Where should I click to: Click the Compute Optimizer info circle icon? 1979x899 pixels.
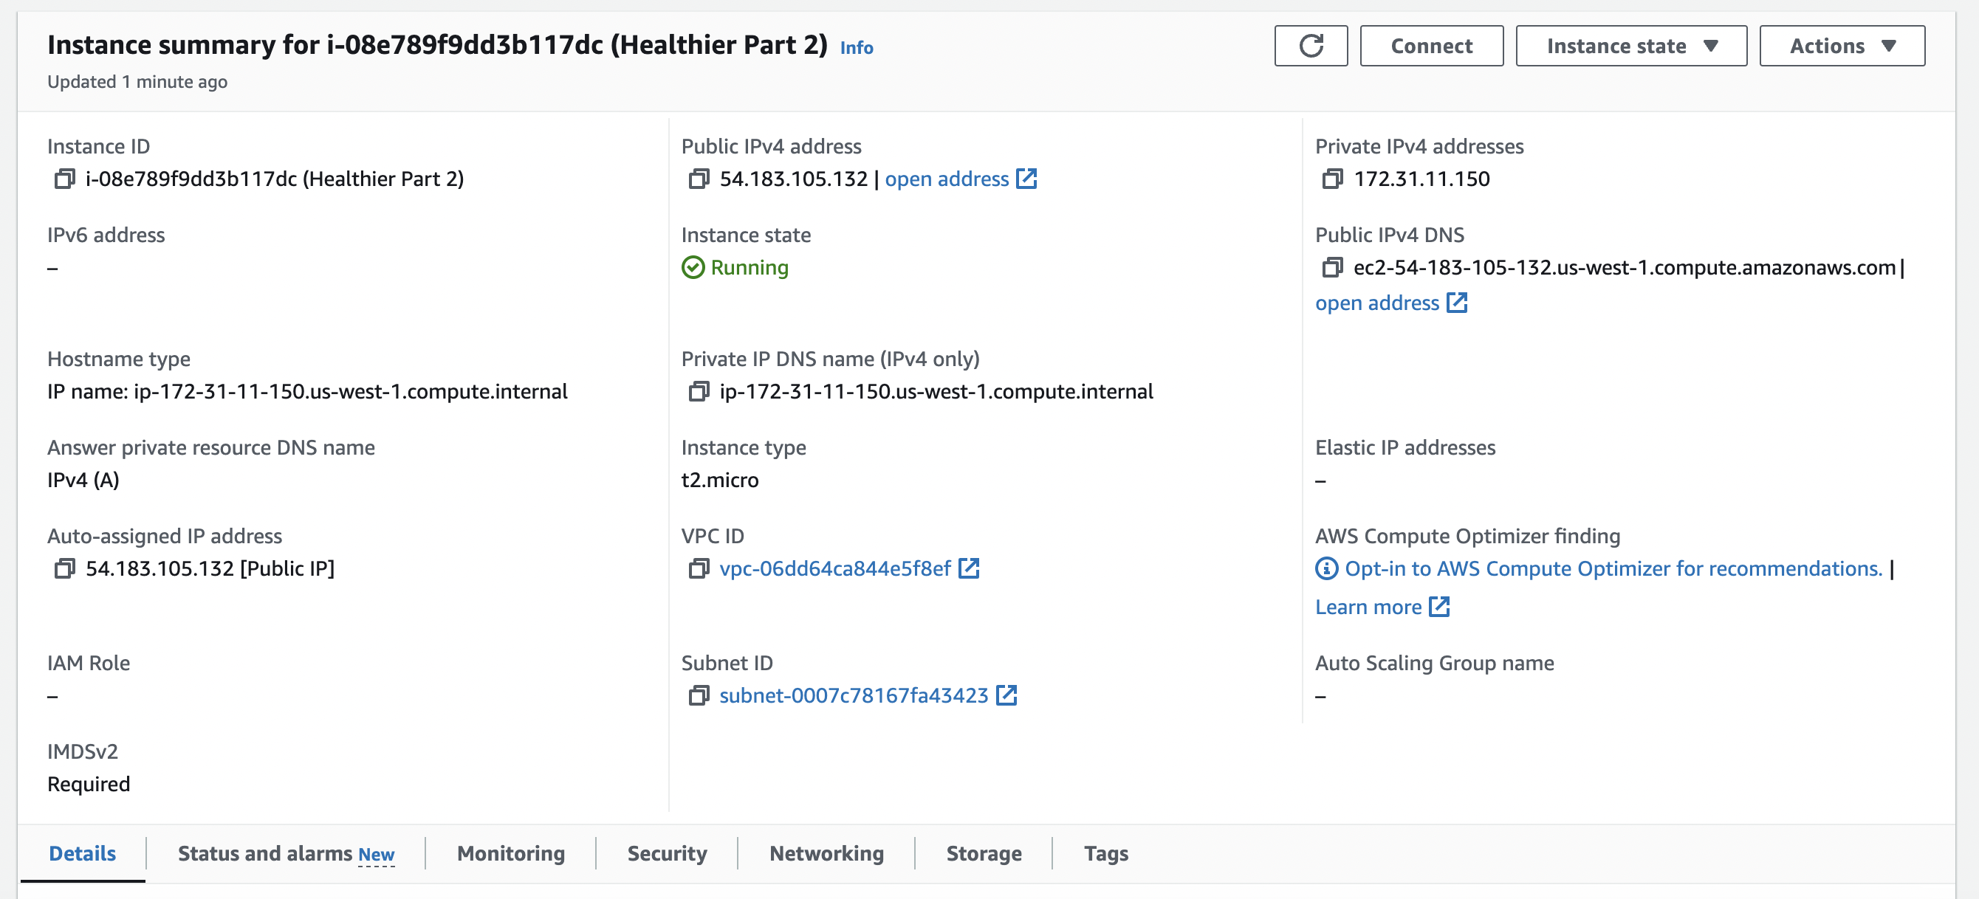1326,569
